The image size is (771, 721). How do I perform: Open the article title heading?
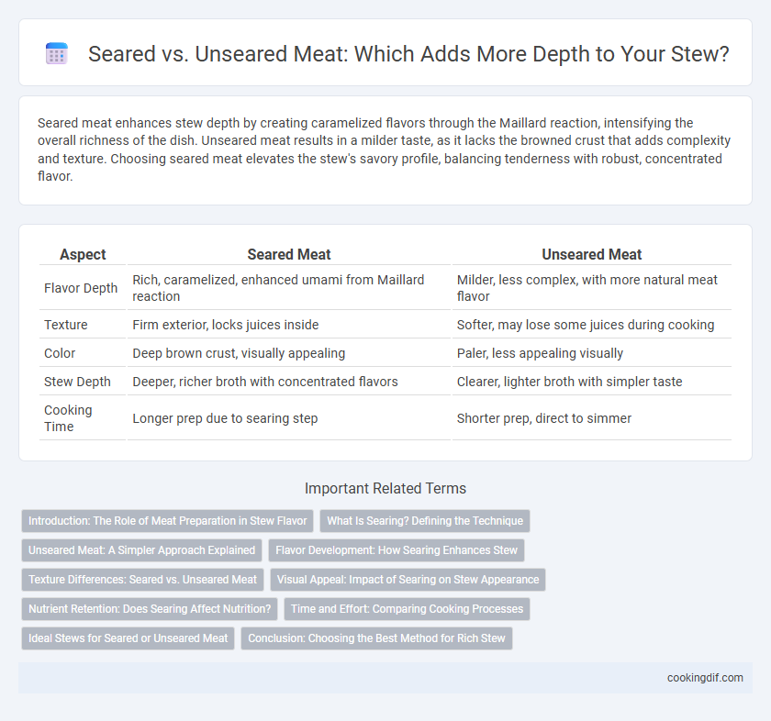[408, 54]
